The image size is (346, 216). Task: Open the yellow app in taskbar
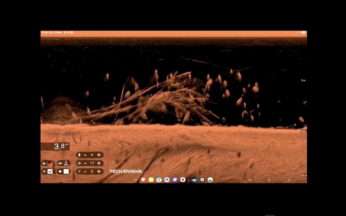pos(151,180)
